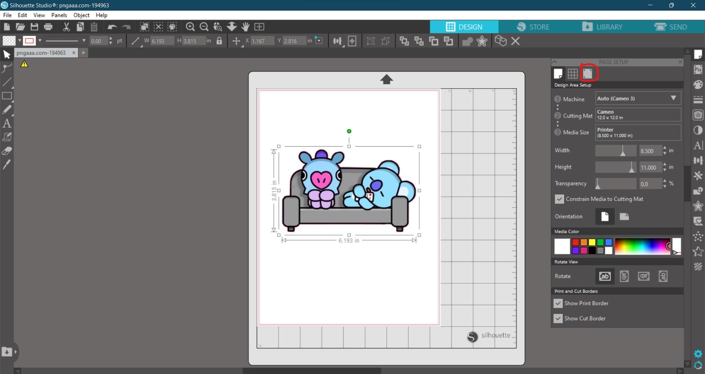
Task: Open fill color dropdown arrow
Action: (x=19, y=41)
